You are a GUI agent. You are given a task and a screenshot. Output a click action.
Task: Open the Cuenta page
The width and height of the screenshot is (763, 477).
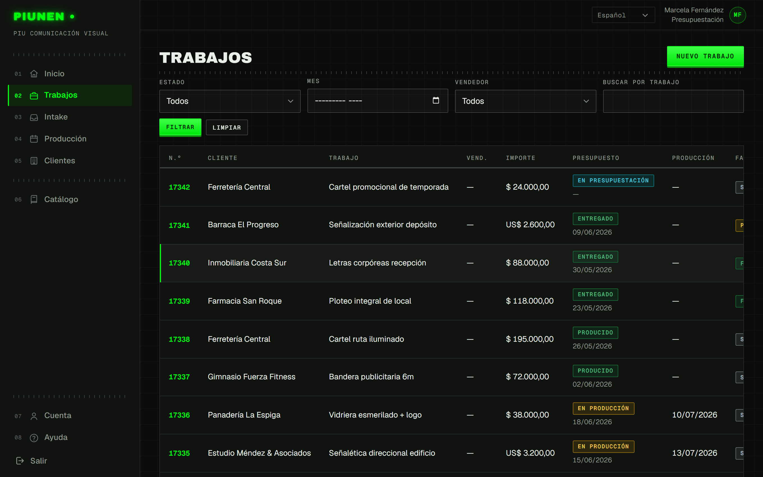tap(70, 416)
